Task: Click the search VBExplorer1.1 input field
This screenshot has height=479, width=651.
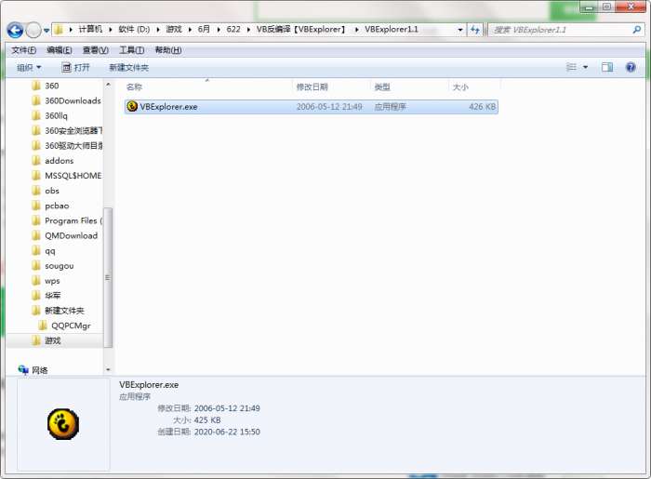Action: (561, 30)
